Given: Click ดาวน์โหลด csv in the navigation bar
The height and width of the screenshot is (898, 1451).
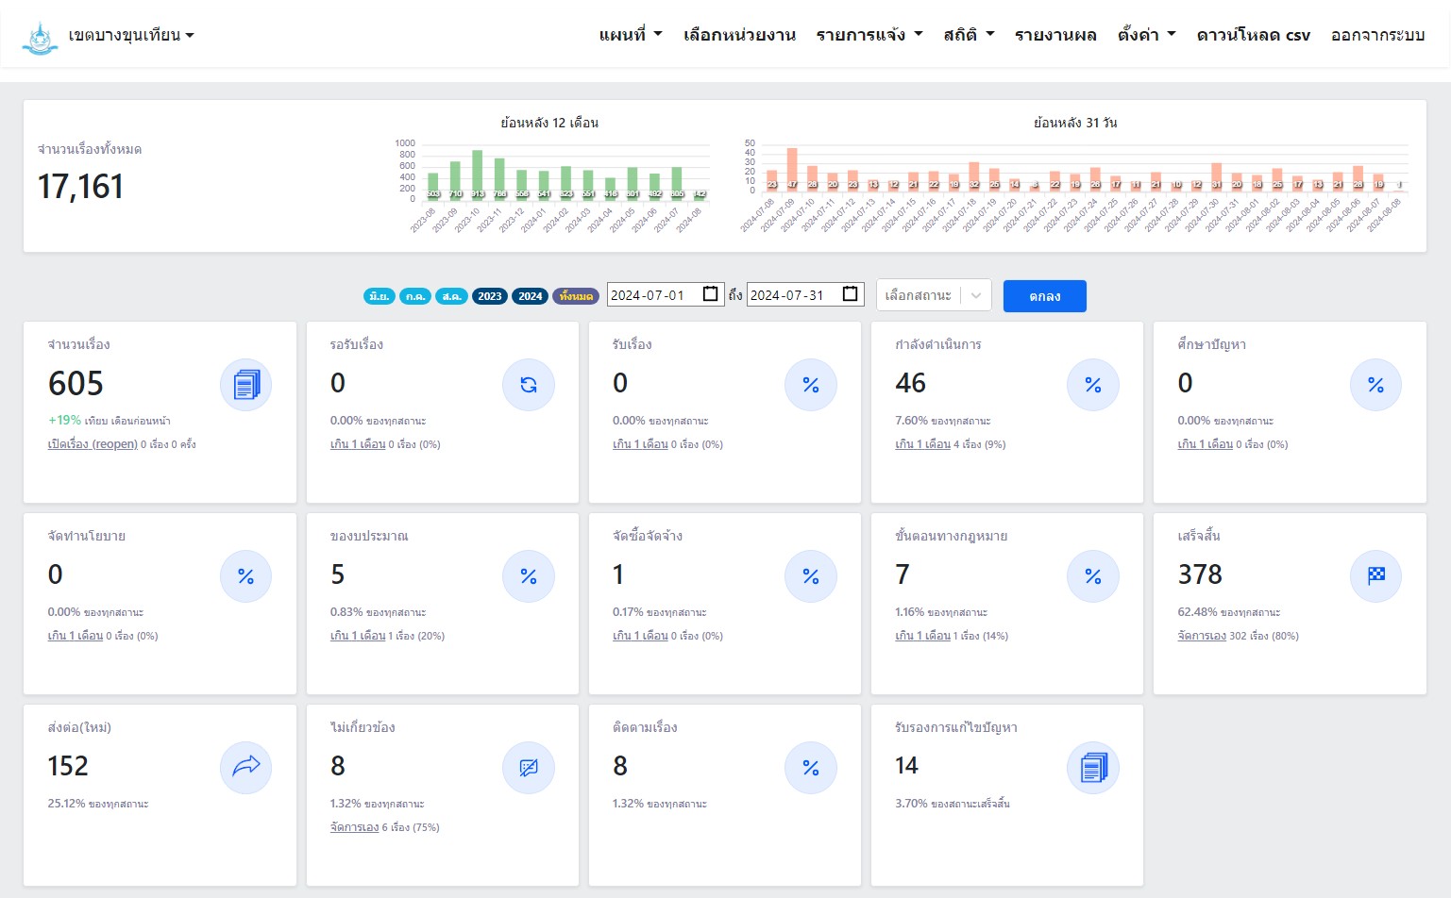Looking at the screenshot, I should click(1253, 35).
